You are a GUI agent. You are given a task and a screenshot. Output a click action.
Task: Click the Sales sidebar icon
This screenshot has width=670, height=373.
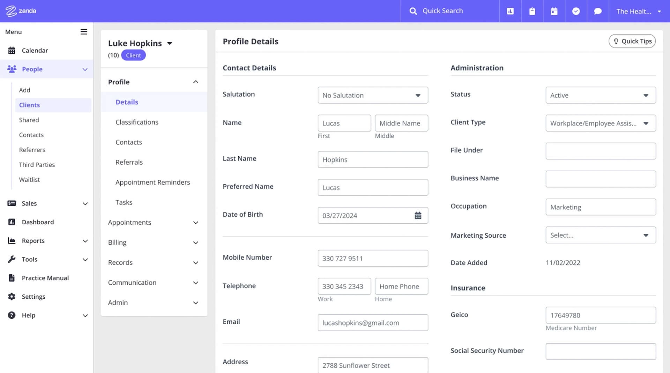coord(12,203)
